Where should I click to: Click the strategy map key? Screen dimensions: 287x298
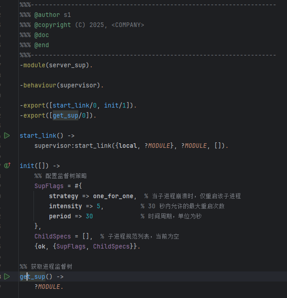[x=64, y=196]
